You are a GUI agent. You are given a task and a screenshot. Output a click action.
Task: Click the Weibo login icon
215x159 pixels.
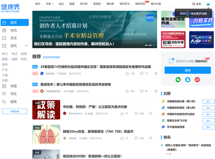pyautogui.click(x=197, y=79)
